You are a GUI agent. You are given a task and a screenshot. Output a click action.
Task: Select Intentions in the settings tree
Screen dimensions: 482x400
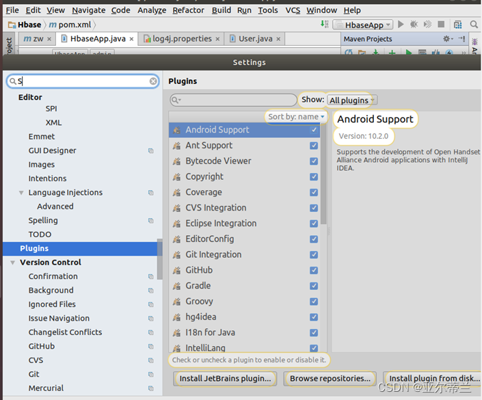pyautogui.click(x=47, y=178)
